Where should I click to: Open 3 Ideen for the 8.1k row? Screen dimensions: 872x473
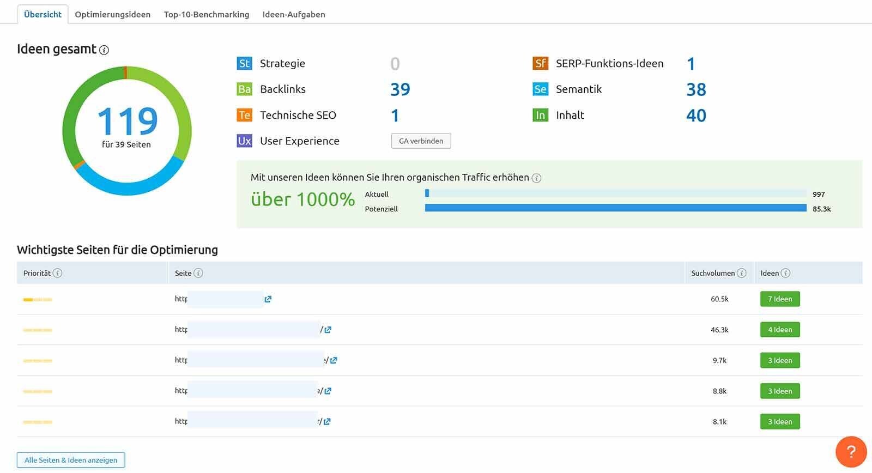pos(780,421)
